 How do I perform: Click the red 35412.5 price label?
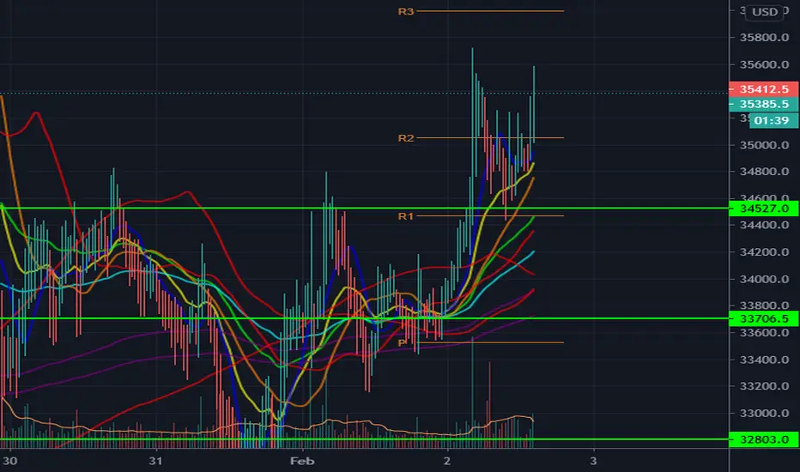tap(764, 89)
